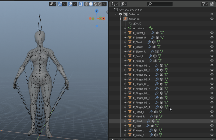Open outliner display mode dropdown
216x140 pixels.
coord(123,4)
